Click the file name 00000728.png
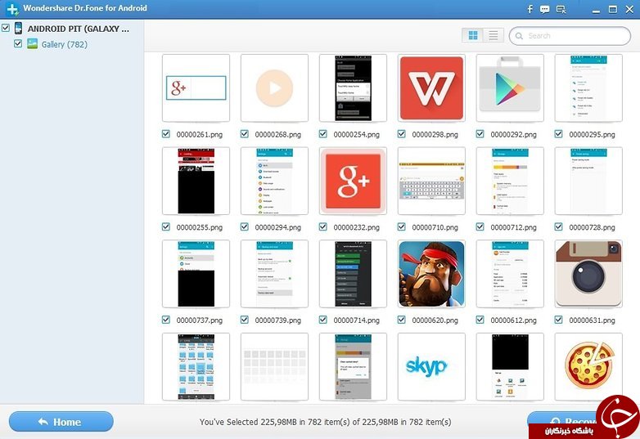 click(592, 227)
